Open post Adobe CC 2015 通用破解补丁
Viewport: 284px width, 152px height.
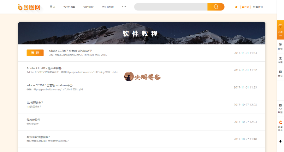click(45, 68)
